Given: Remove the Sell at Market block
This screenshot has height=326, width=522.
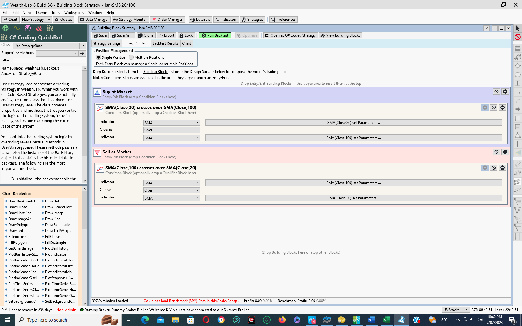Looking at the screenshot, I should [505, 152].
